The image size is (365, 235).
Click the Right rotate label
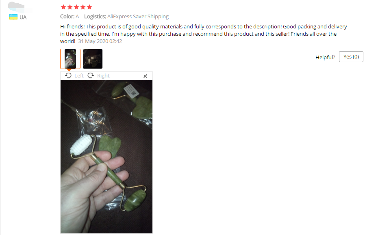pyautogui.click(x=103, y=76)
